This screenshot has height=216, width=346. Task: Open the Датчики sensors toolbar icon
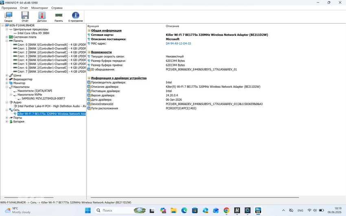point(42,17)
